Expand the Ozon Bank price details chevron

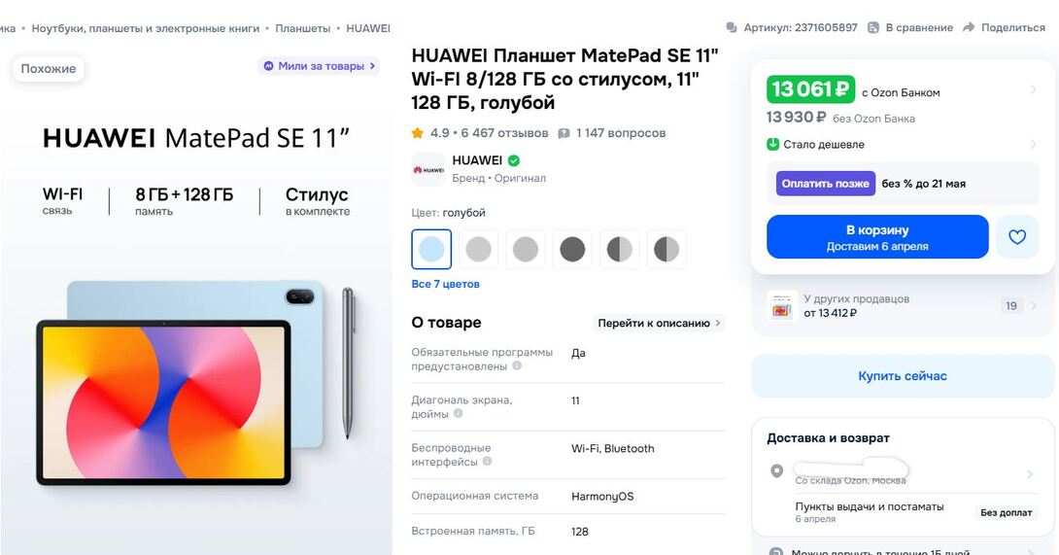[1033, 89]
